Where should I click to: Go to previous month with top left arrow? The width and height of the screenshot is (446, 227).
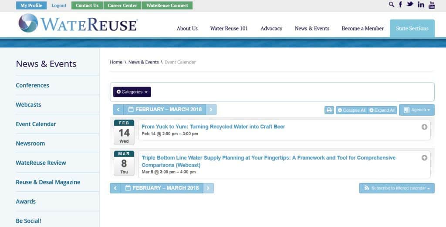click(118, 110)
